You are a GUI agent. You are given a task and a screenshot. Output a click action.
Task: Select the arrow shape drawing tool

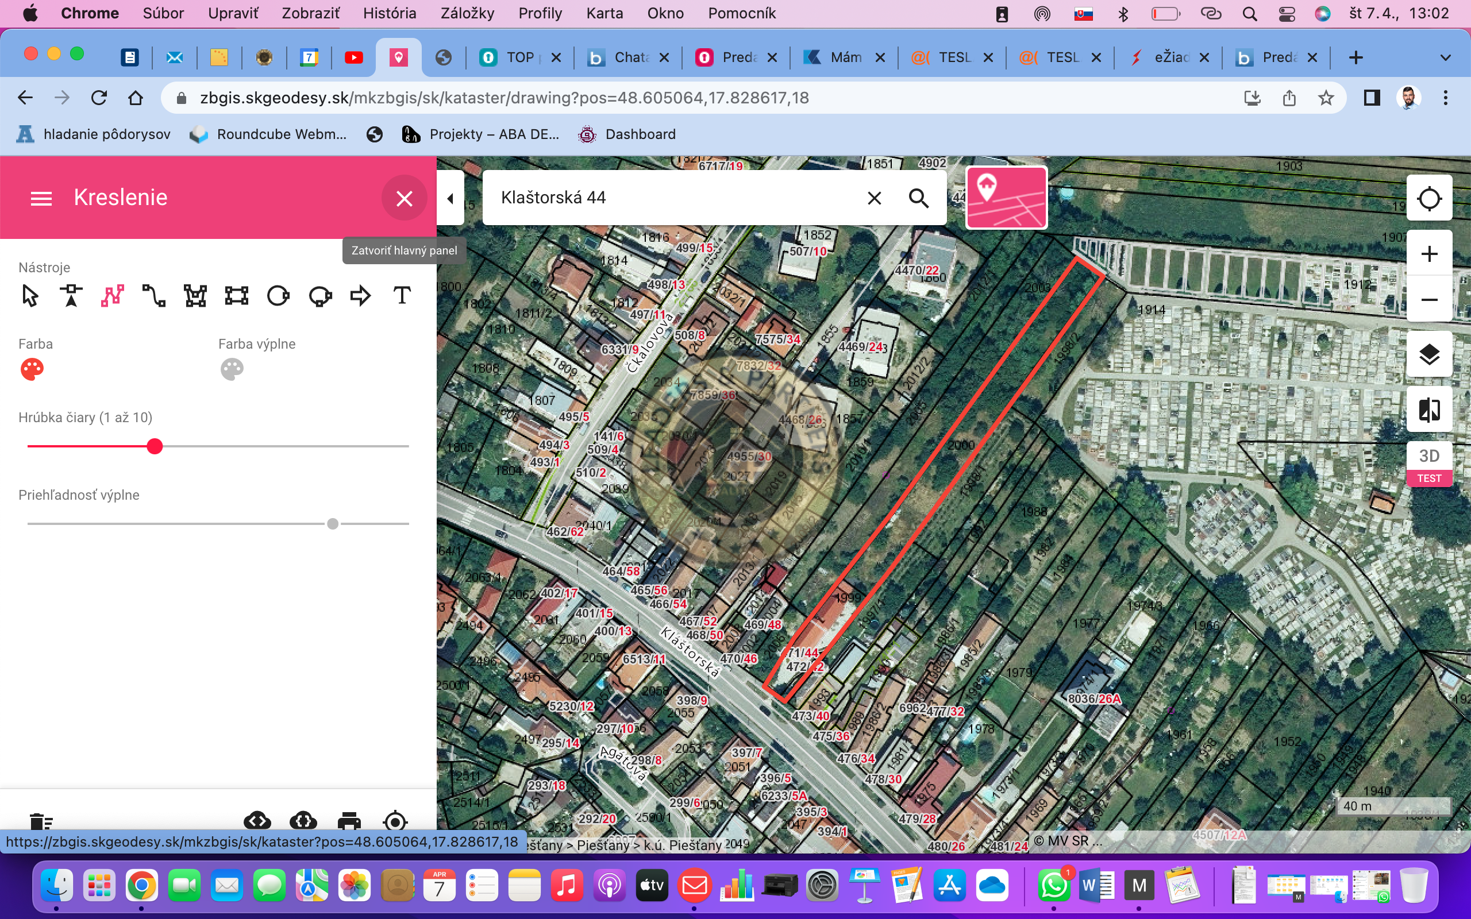[x=360, y=296]
